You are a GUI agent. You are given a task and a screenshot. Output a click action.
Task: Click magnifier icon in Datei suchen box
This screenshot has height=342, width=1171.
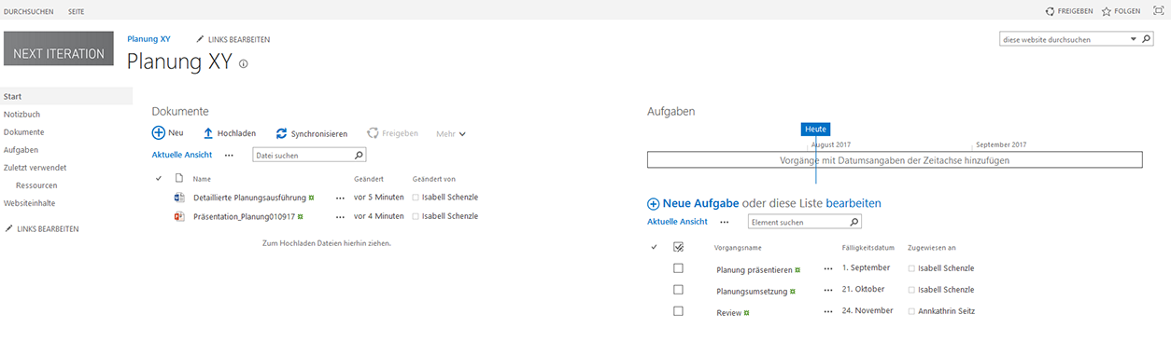(x=360, y=156)
